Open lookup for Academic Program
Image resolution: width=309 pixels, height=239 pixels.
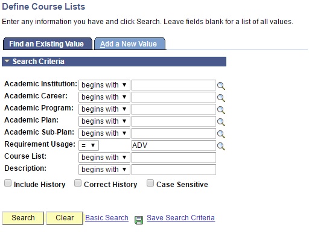(221, 110)
